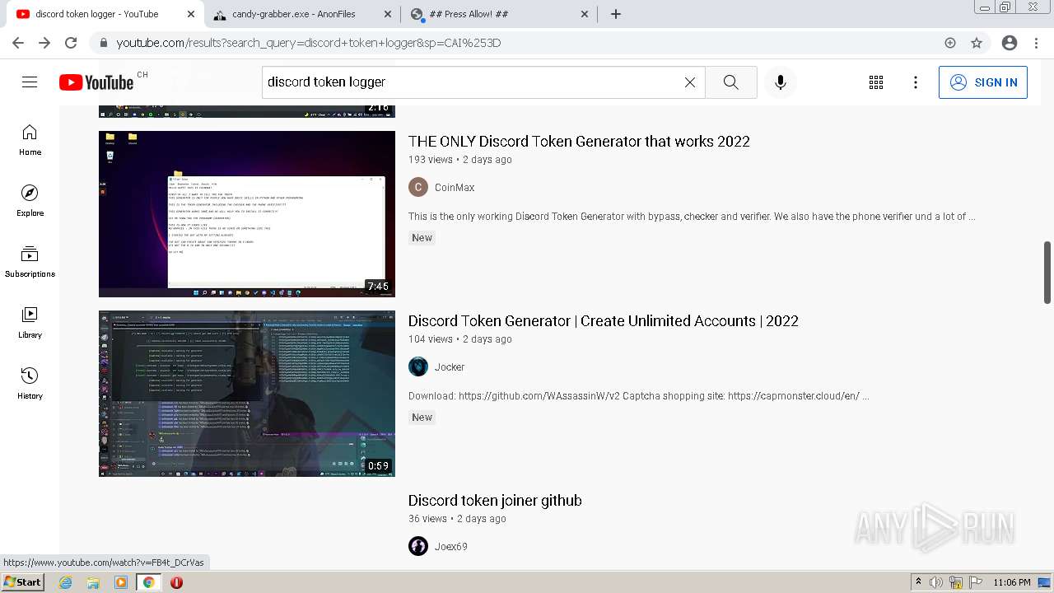Click the 11:06 PM clock
This screenshot has width=1054, height=593.
1012,582
